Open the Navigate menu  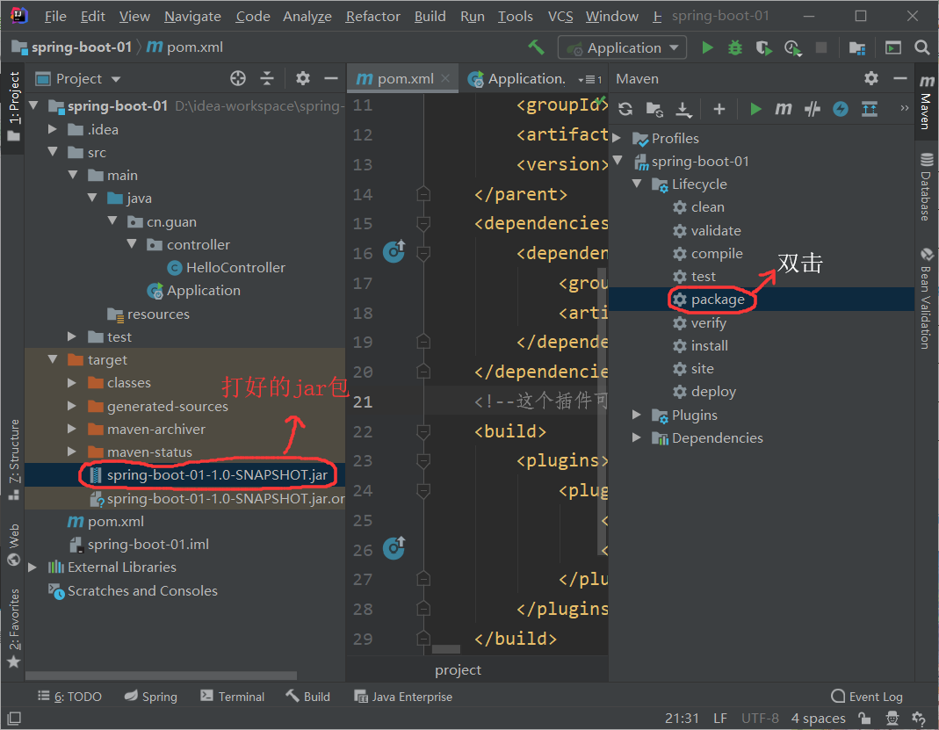192,16
